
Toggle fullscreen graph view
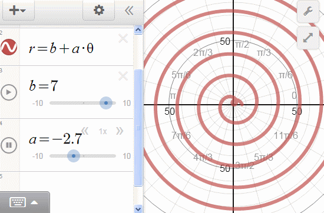pos(308,38)
